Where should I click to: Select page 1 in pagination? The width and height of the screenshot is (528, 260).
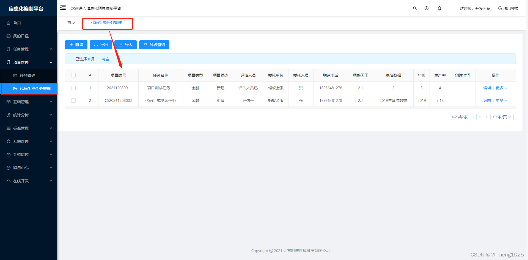pos(480,117)
